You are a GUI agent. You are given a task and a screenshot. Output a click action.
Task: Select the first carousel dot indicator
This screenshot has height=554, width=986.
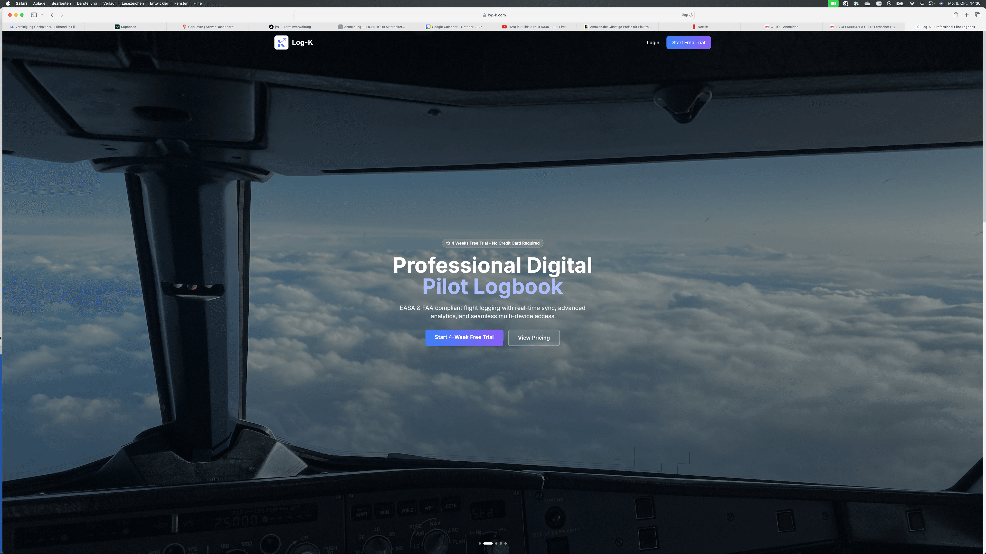pyautogui.click(x=480, y=543)
